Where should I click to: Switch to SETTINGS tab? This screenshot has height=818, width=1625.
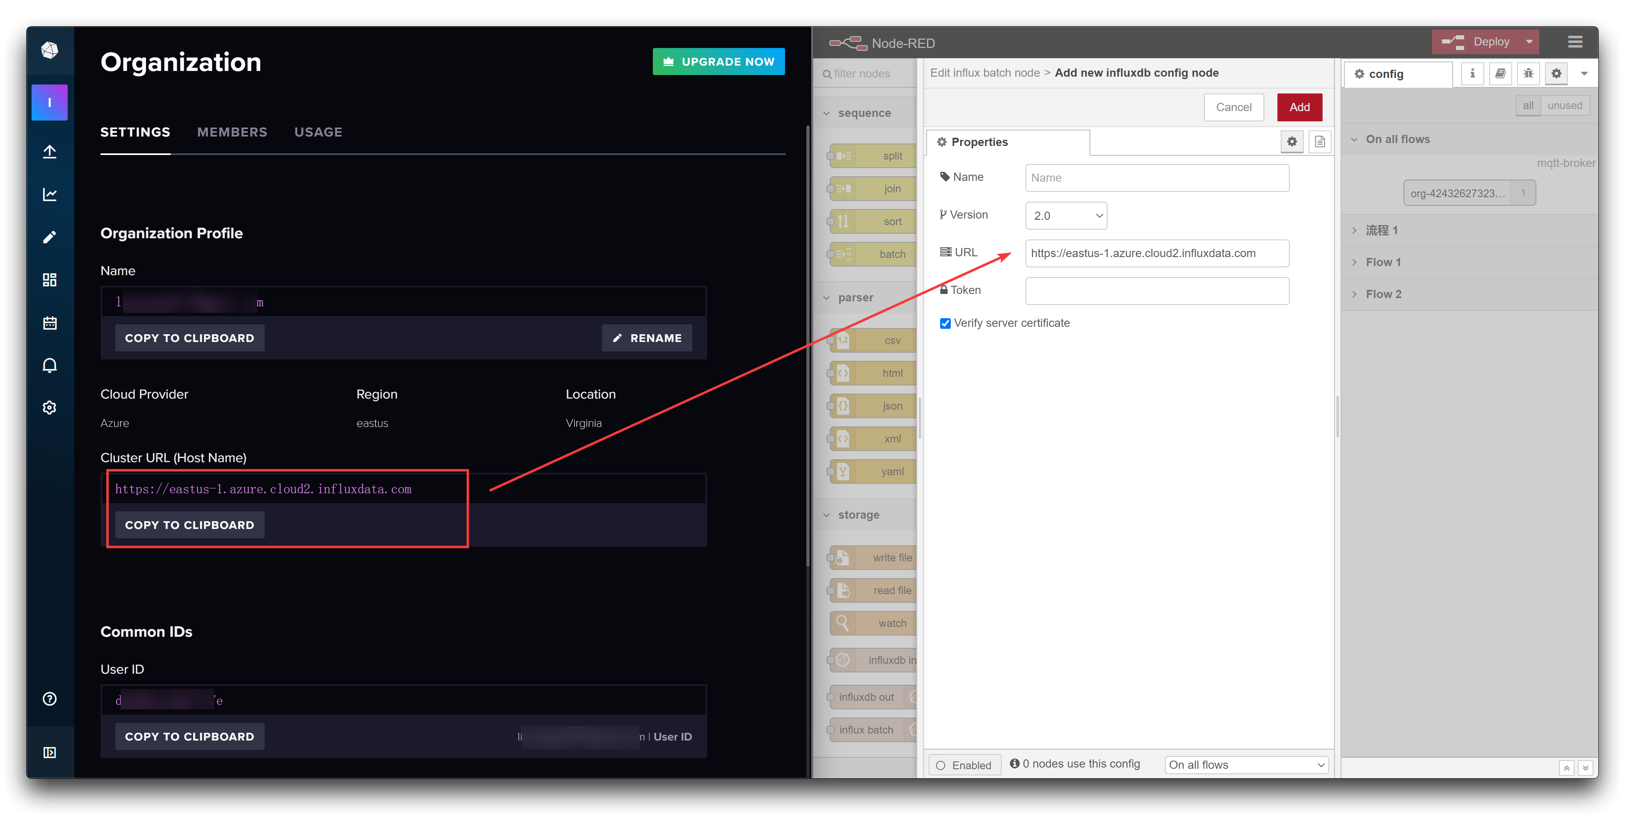click(135, 132)
